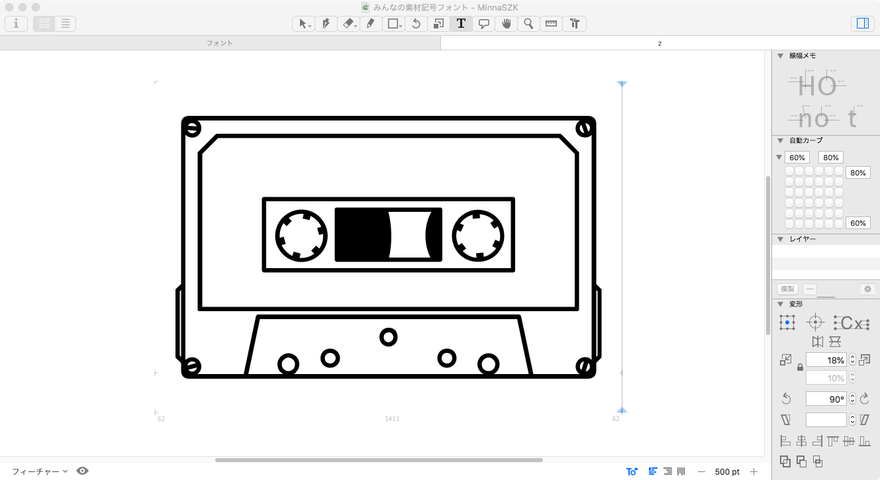This screenshot has height=480, width=880.
Task: Collapse the 変形 (Transform) section
Action: click(x=781, y=304)
